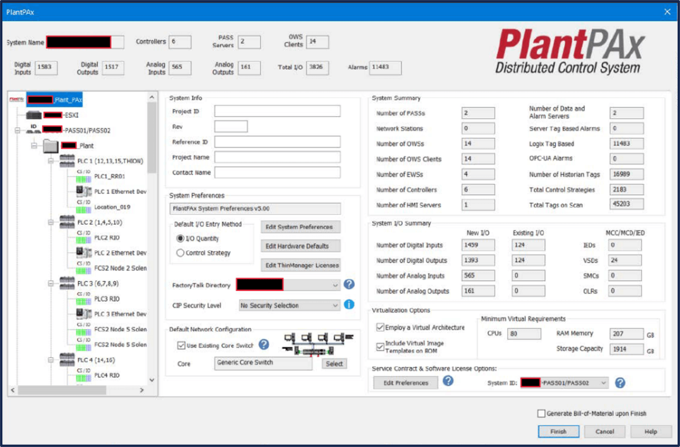Select the Control Strategy radio button
The image size is (680, 447).
[180, 253]
